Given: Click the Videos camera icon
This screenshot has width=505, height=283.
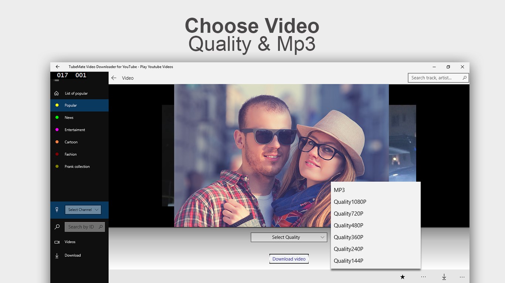Looking at the screenshot, I should 57,242.
